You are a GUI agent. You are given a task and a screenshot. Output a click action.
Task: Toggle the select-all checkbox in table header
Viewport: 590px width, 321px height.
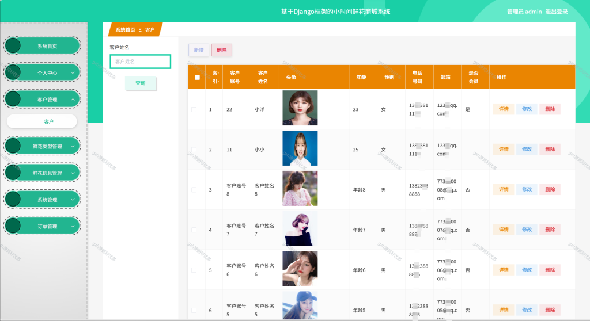[197, 77]
